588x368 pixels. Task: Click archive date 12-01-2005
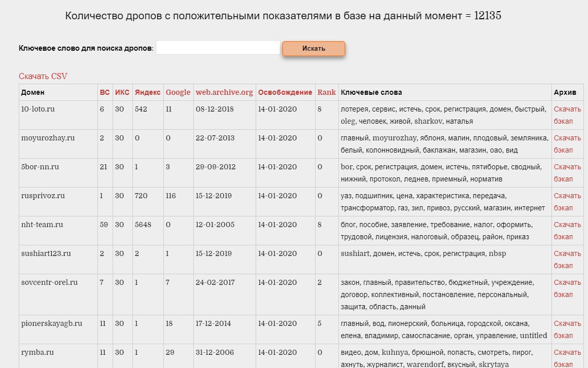coord(215,225)
